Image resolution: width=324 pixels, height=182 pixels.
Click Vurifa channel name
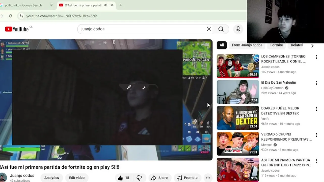pyautogui.click(x=265, y=119)
